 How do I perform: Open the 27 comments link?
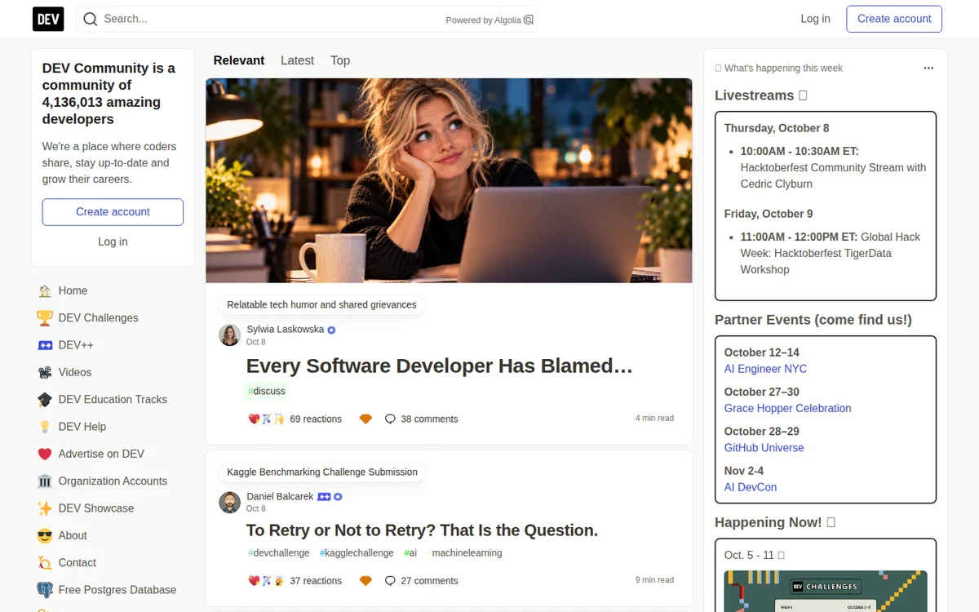click(x=421, y=581)
